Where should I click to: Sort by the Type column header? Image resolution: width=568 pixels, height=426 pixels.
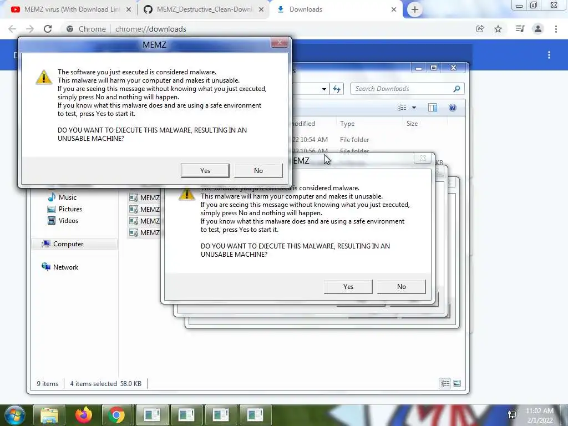pyautogui.click(x=368, y=124)
